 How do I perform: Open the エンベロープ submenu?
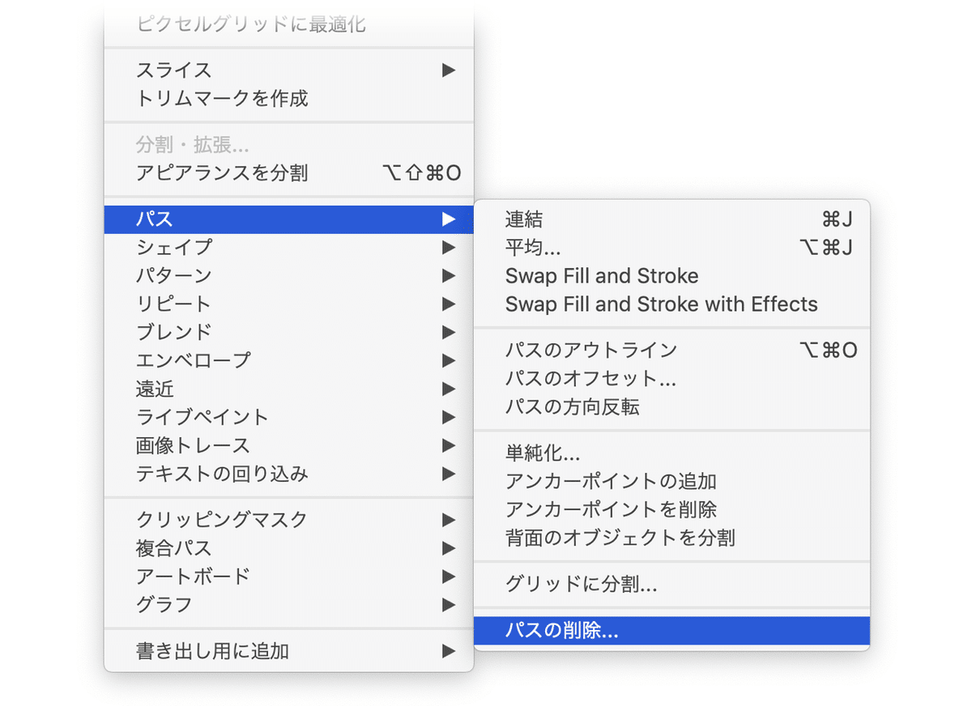coord(288,360)
